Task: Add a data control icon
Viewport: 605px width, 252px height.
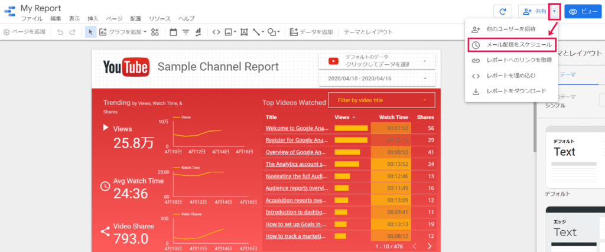Action: coord(199,32)
